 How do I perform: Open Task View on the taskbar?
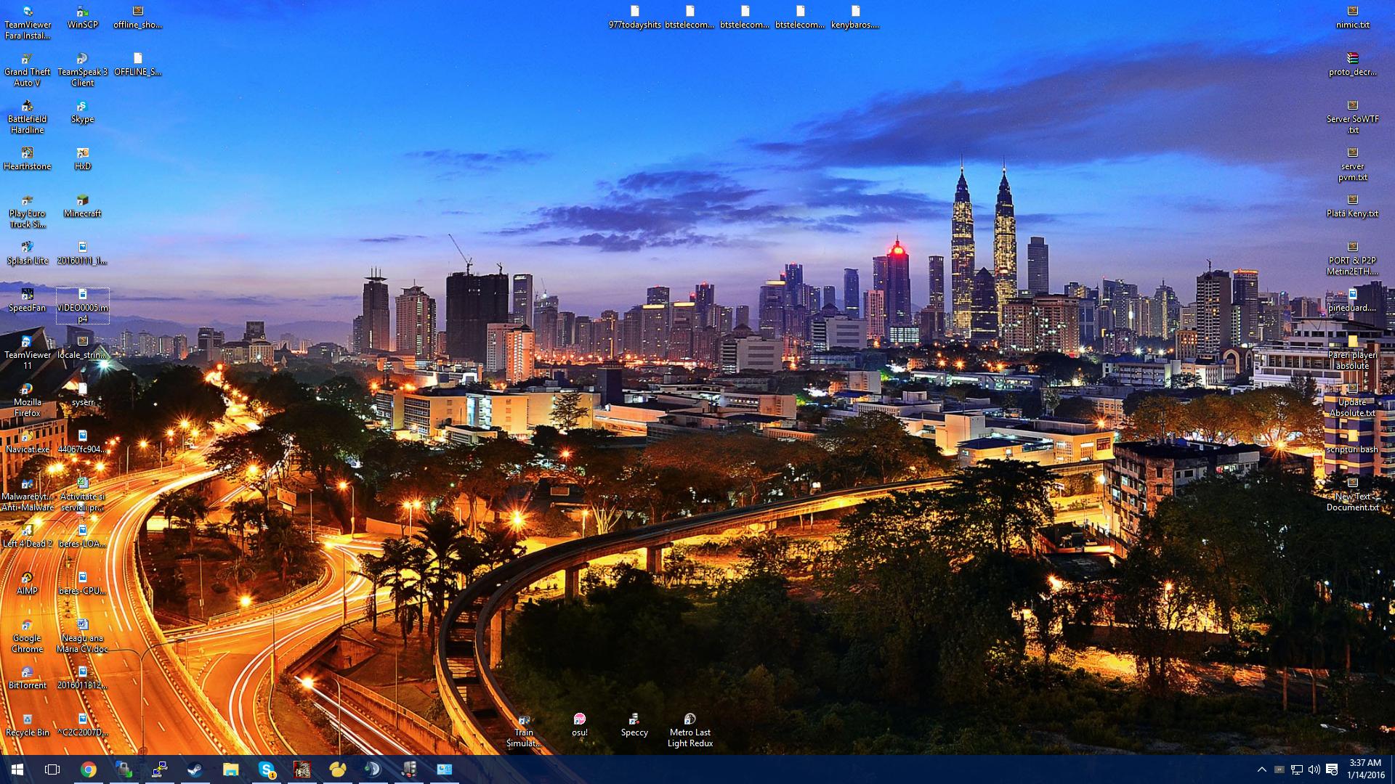pyautogui.click(x=52, y=769)
